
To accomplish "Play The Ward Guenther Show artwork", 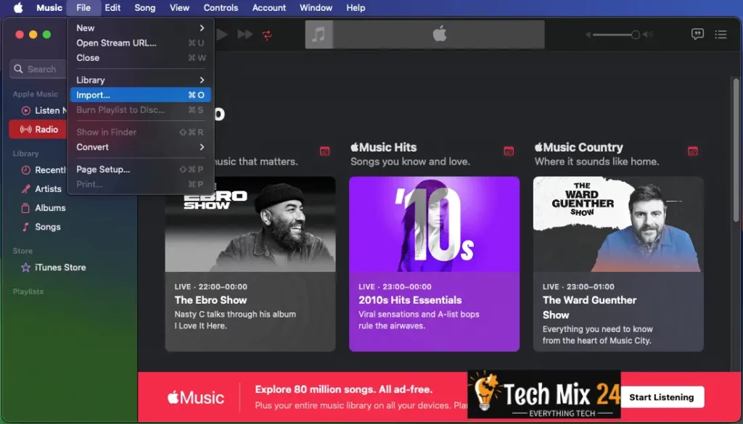I will tap(618, 224).
